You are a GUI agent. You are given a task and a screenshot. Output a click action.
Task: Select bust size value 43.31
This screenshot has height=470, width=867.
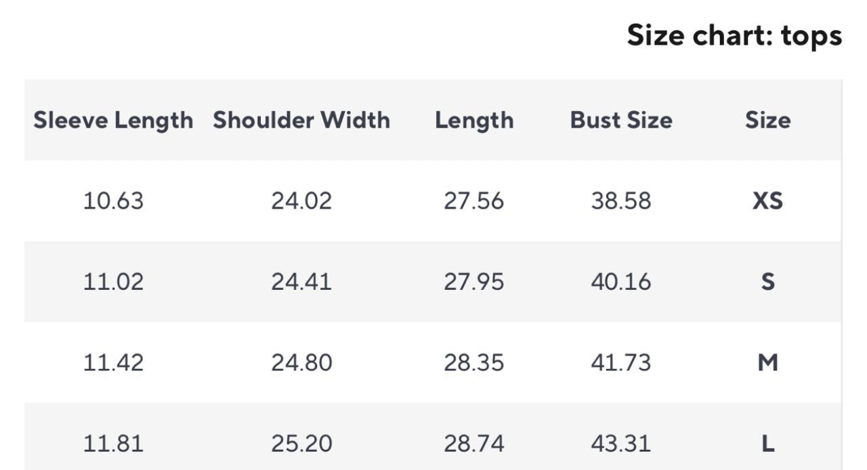click(621, 443)
